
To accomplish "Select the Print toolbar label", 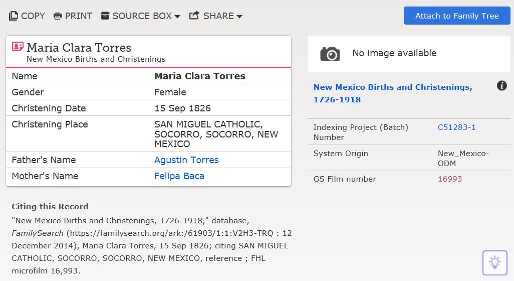I will 79,16.
